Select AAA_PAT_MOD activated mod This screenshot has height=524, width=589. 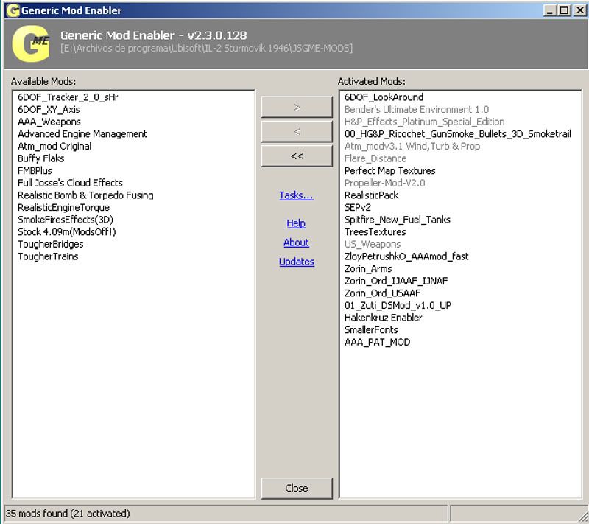tap(377, 342)
